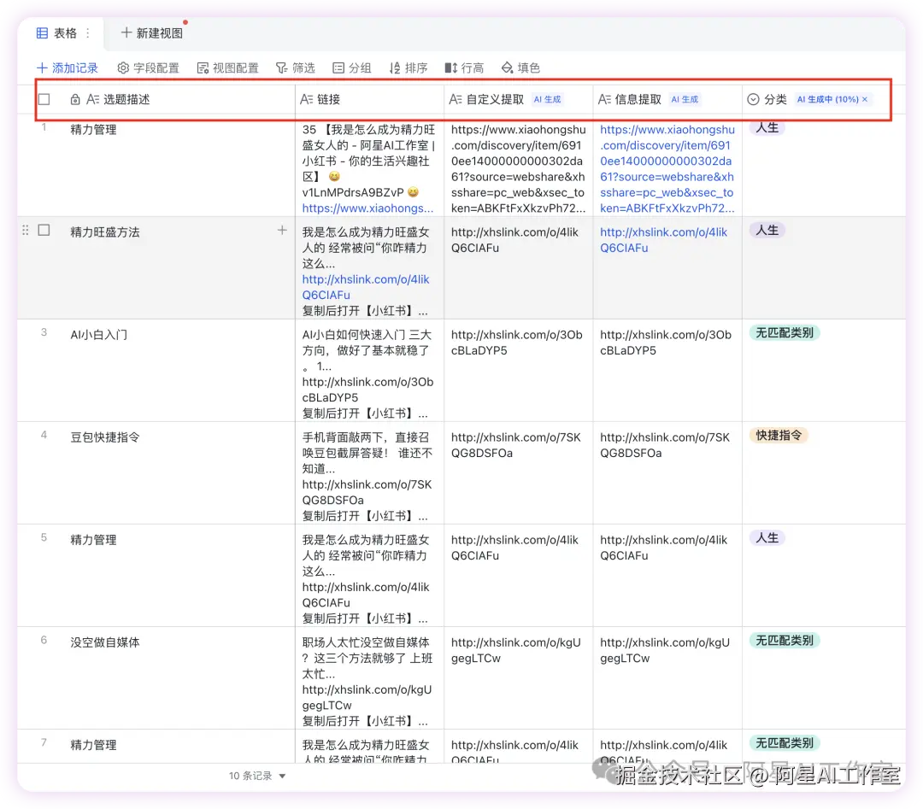
Task: Click 无匹配类别 tag in row 7
Action: coord(784,743)
